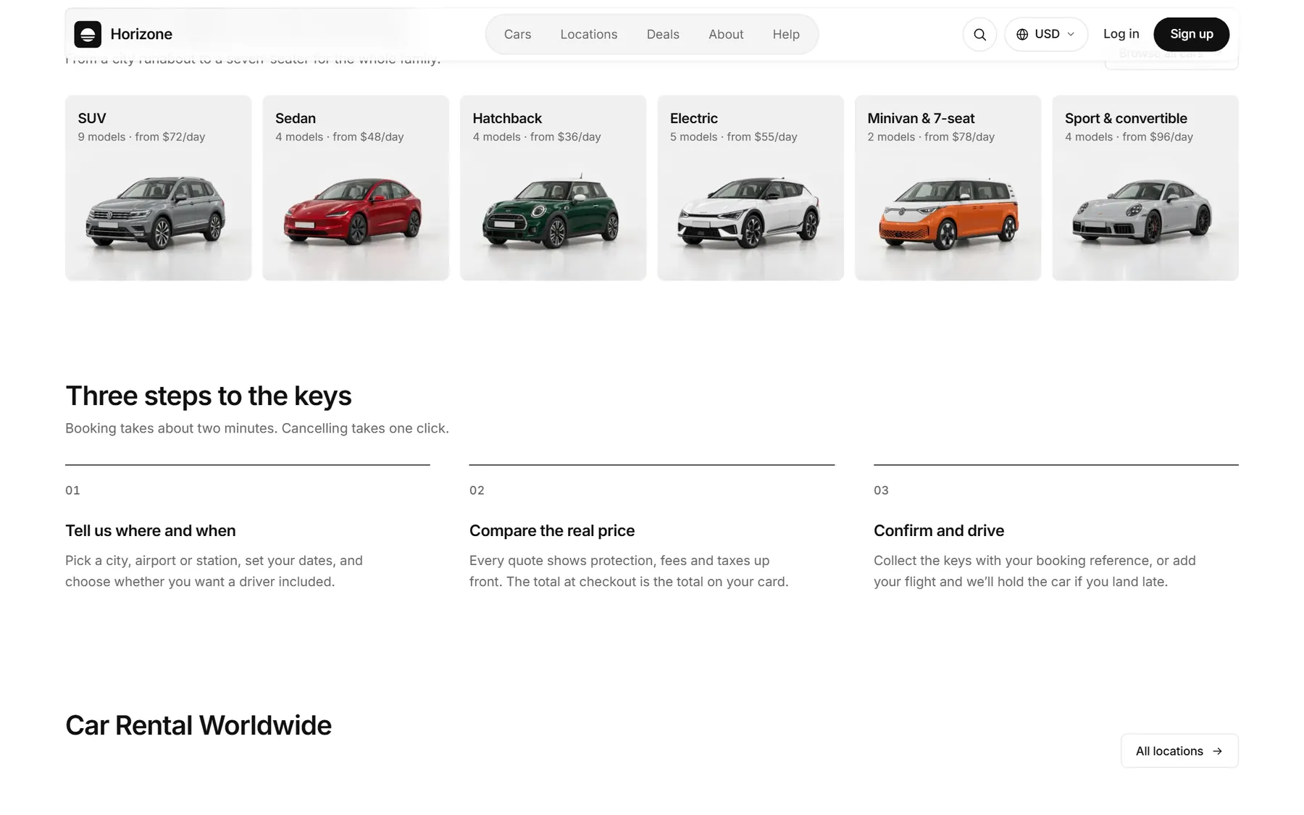Click "Tell us where and when" heading
This screenshot has width=1304, height=815.
tap(151, 531)
